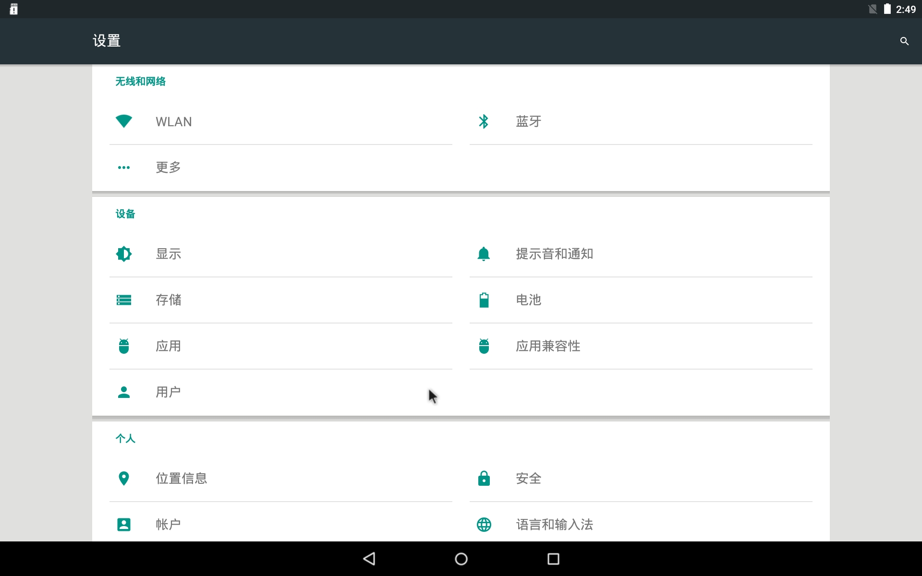The width and height of the screenshot is (922, 576).
Task: Tap the Bluetooth symbol icon
Action: [484, 121]
